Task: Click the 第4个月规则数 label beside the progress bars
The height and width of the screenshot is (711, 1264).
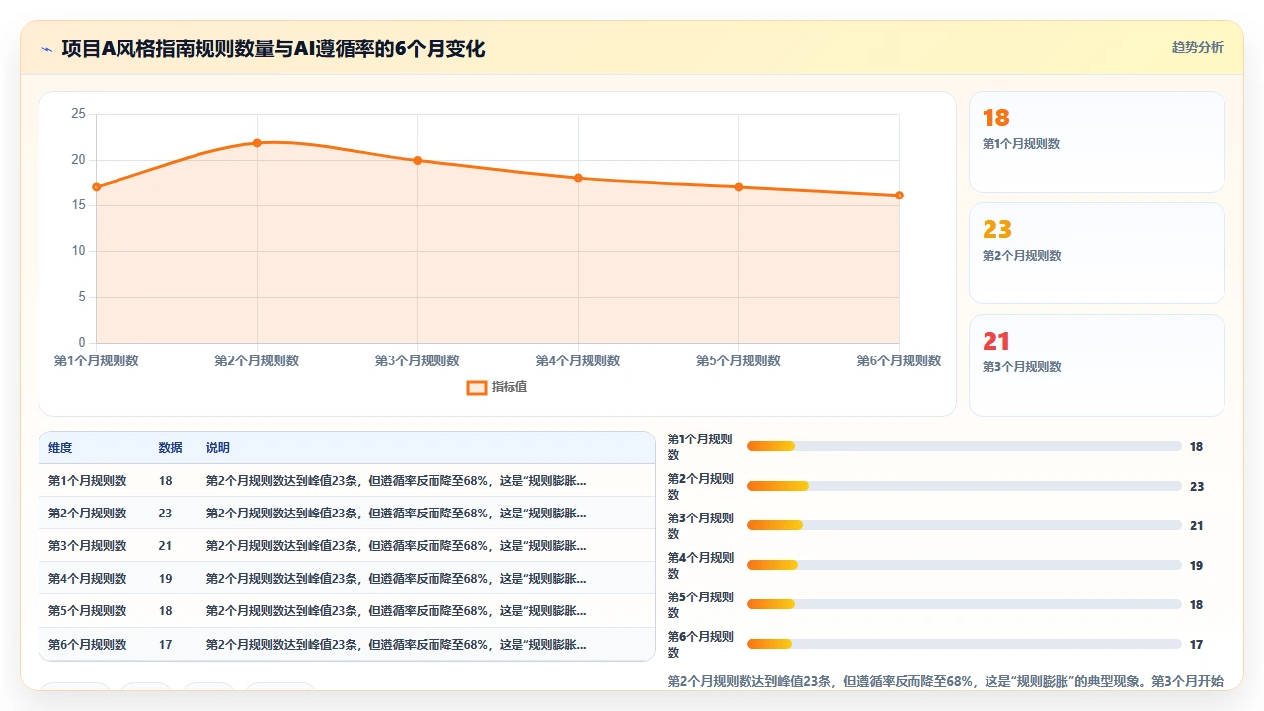Action: point(701,565)
